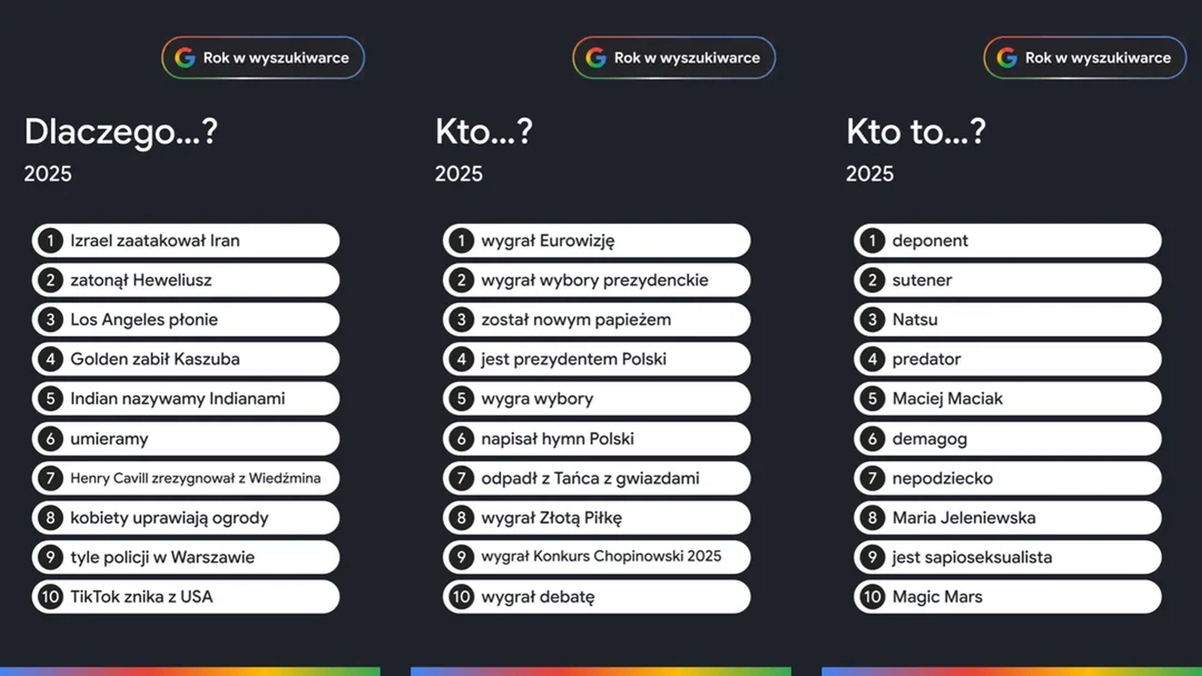Image resolution: width=1202 pixels, height=676 pixels.
Task: Click the Google logo in the Dlaczego panel
Action: point(185,58)
